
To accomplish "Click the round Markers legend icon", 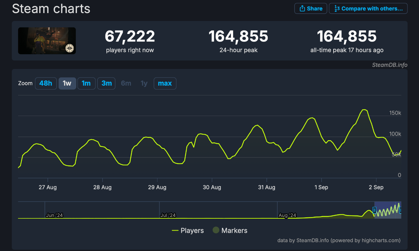I will pos(216,230).
